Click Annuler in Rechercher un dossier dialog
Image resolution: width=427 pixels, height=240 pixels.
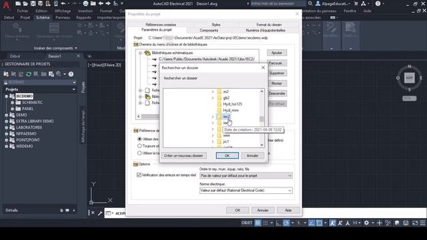coord(252,155)
